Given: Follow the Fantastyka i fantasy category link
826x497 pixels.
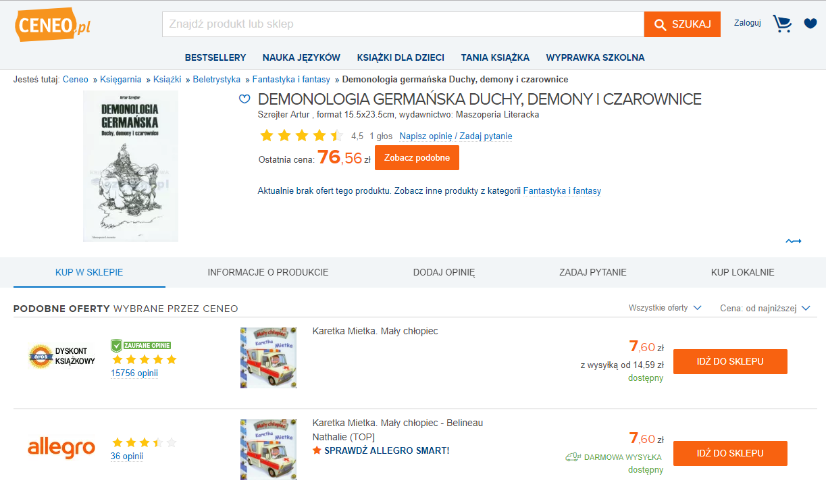Looking at the screenshot, I should coord(562,191).
